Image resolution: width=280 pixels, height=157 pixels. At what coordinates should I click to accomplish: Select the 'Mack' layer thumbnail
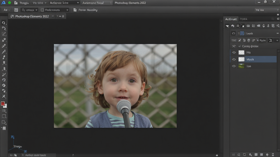(241, 59)
